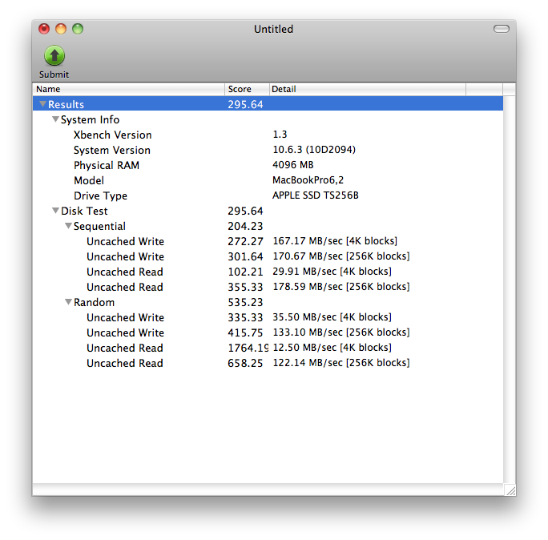Screen dimensions: 548x540
Task: Sort by the Score column header
Action: (247, 89)
